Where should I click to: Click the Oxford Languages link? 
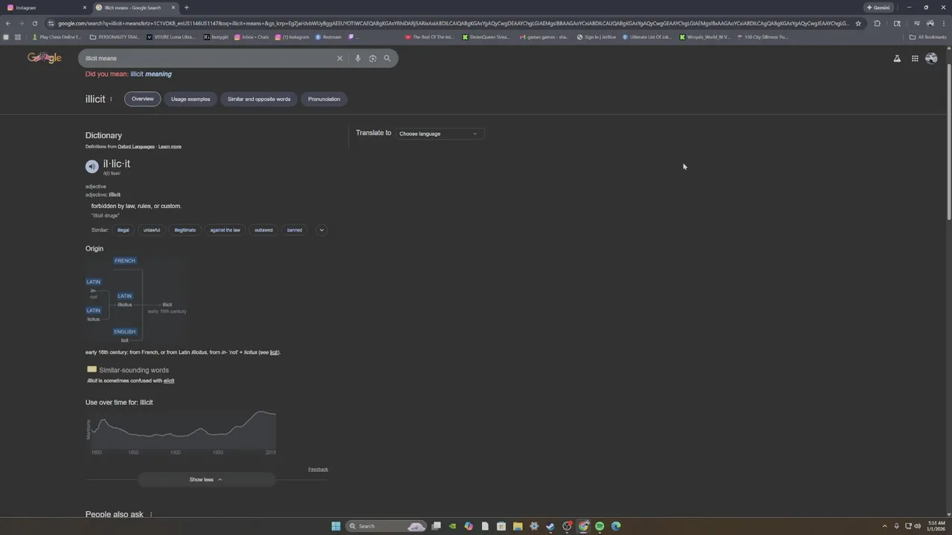136,146
